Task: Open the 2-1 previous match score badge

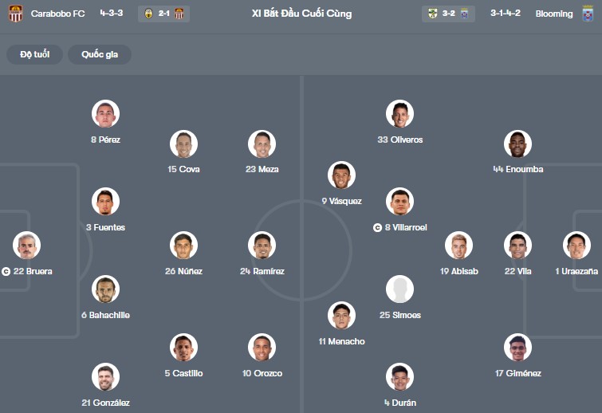Action: pyautogui.click(x=163, y=14)
